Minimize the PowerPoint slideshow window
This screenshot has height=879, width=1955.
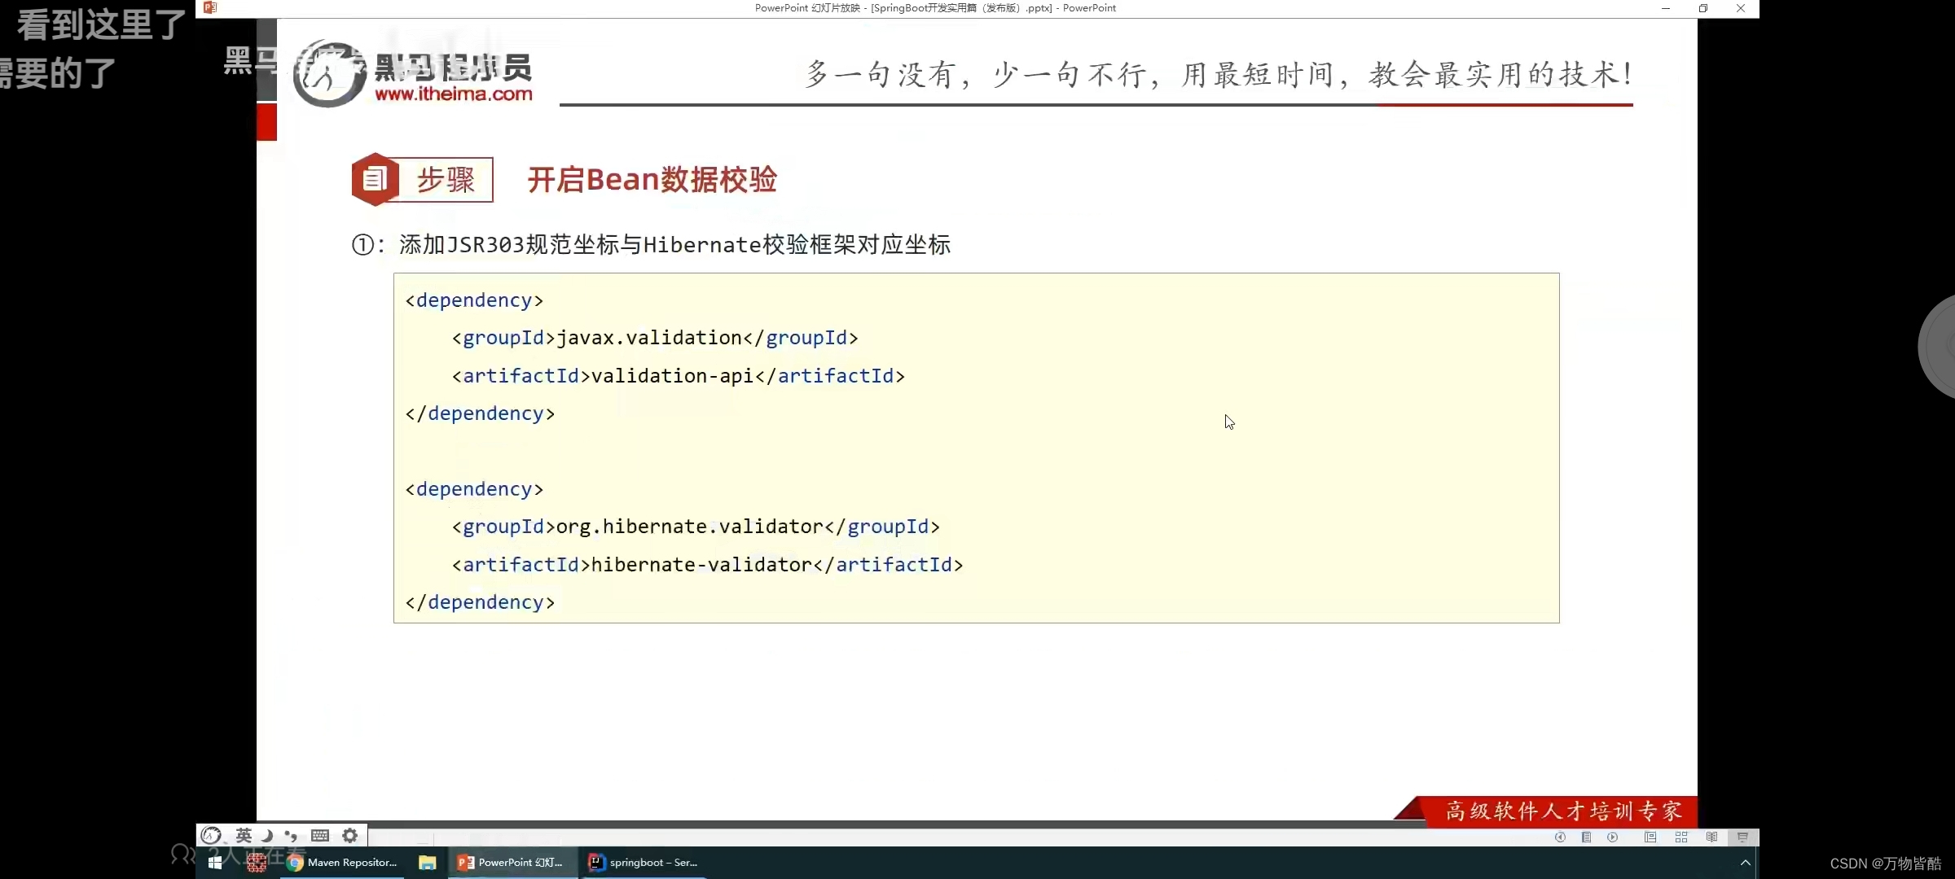point(1666,8)
